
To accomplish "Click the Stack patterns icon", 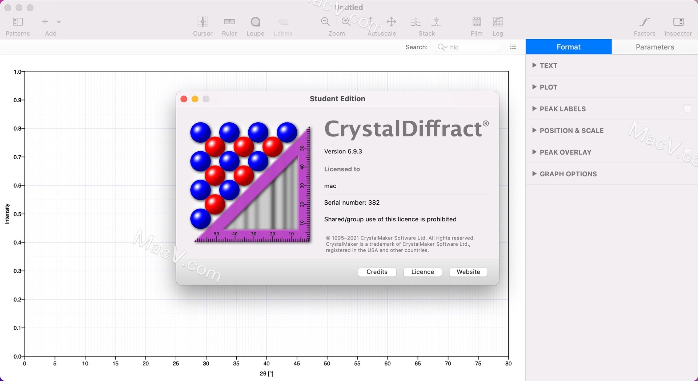I will [x=416, y=22].
